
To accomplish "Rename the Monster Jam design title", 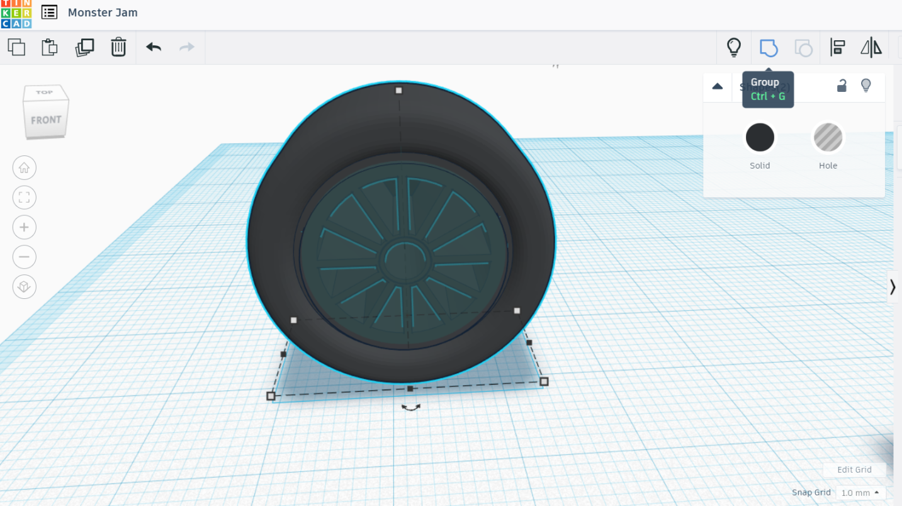I will (x=103, y=13).
